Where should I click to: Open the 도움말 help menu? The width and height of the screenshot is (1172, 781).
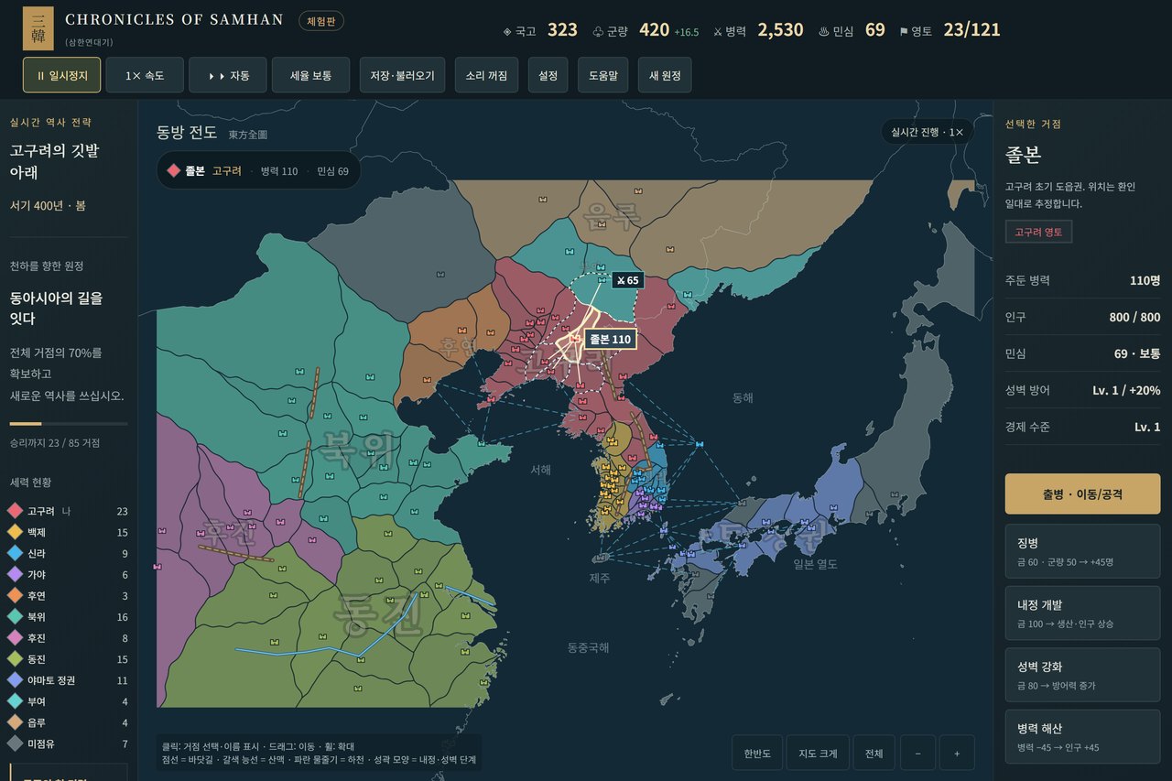tap(603, 75)
